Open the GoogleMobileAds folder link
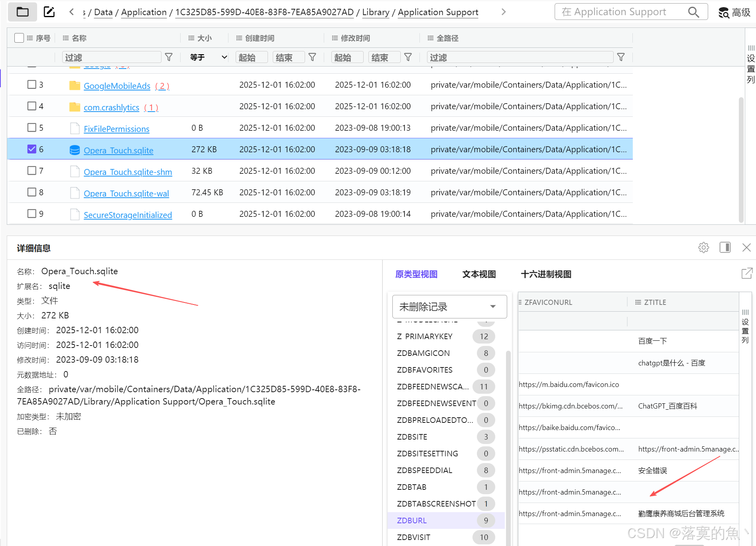Viewport: 756px width, 546px height. click(x=117, y=86)
